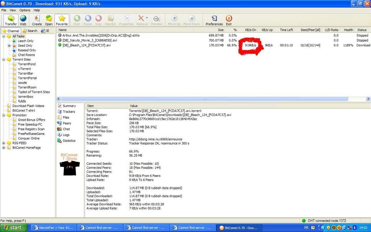
Task: Sort task list by Name column header
Action: tap(125, 30)
